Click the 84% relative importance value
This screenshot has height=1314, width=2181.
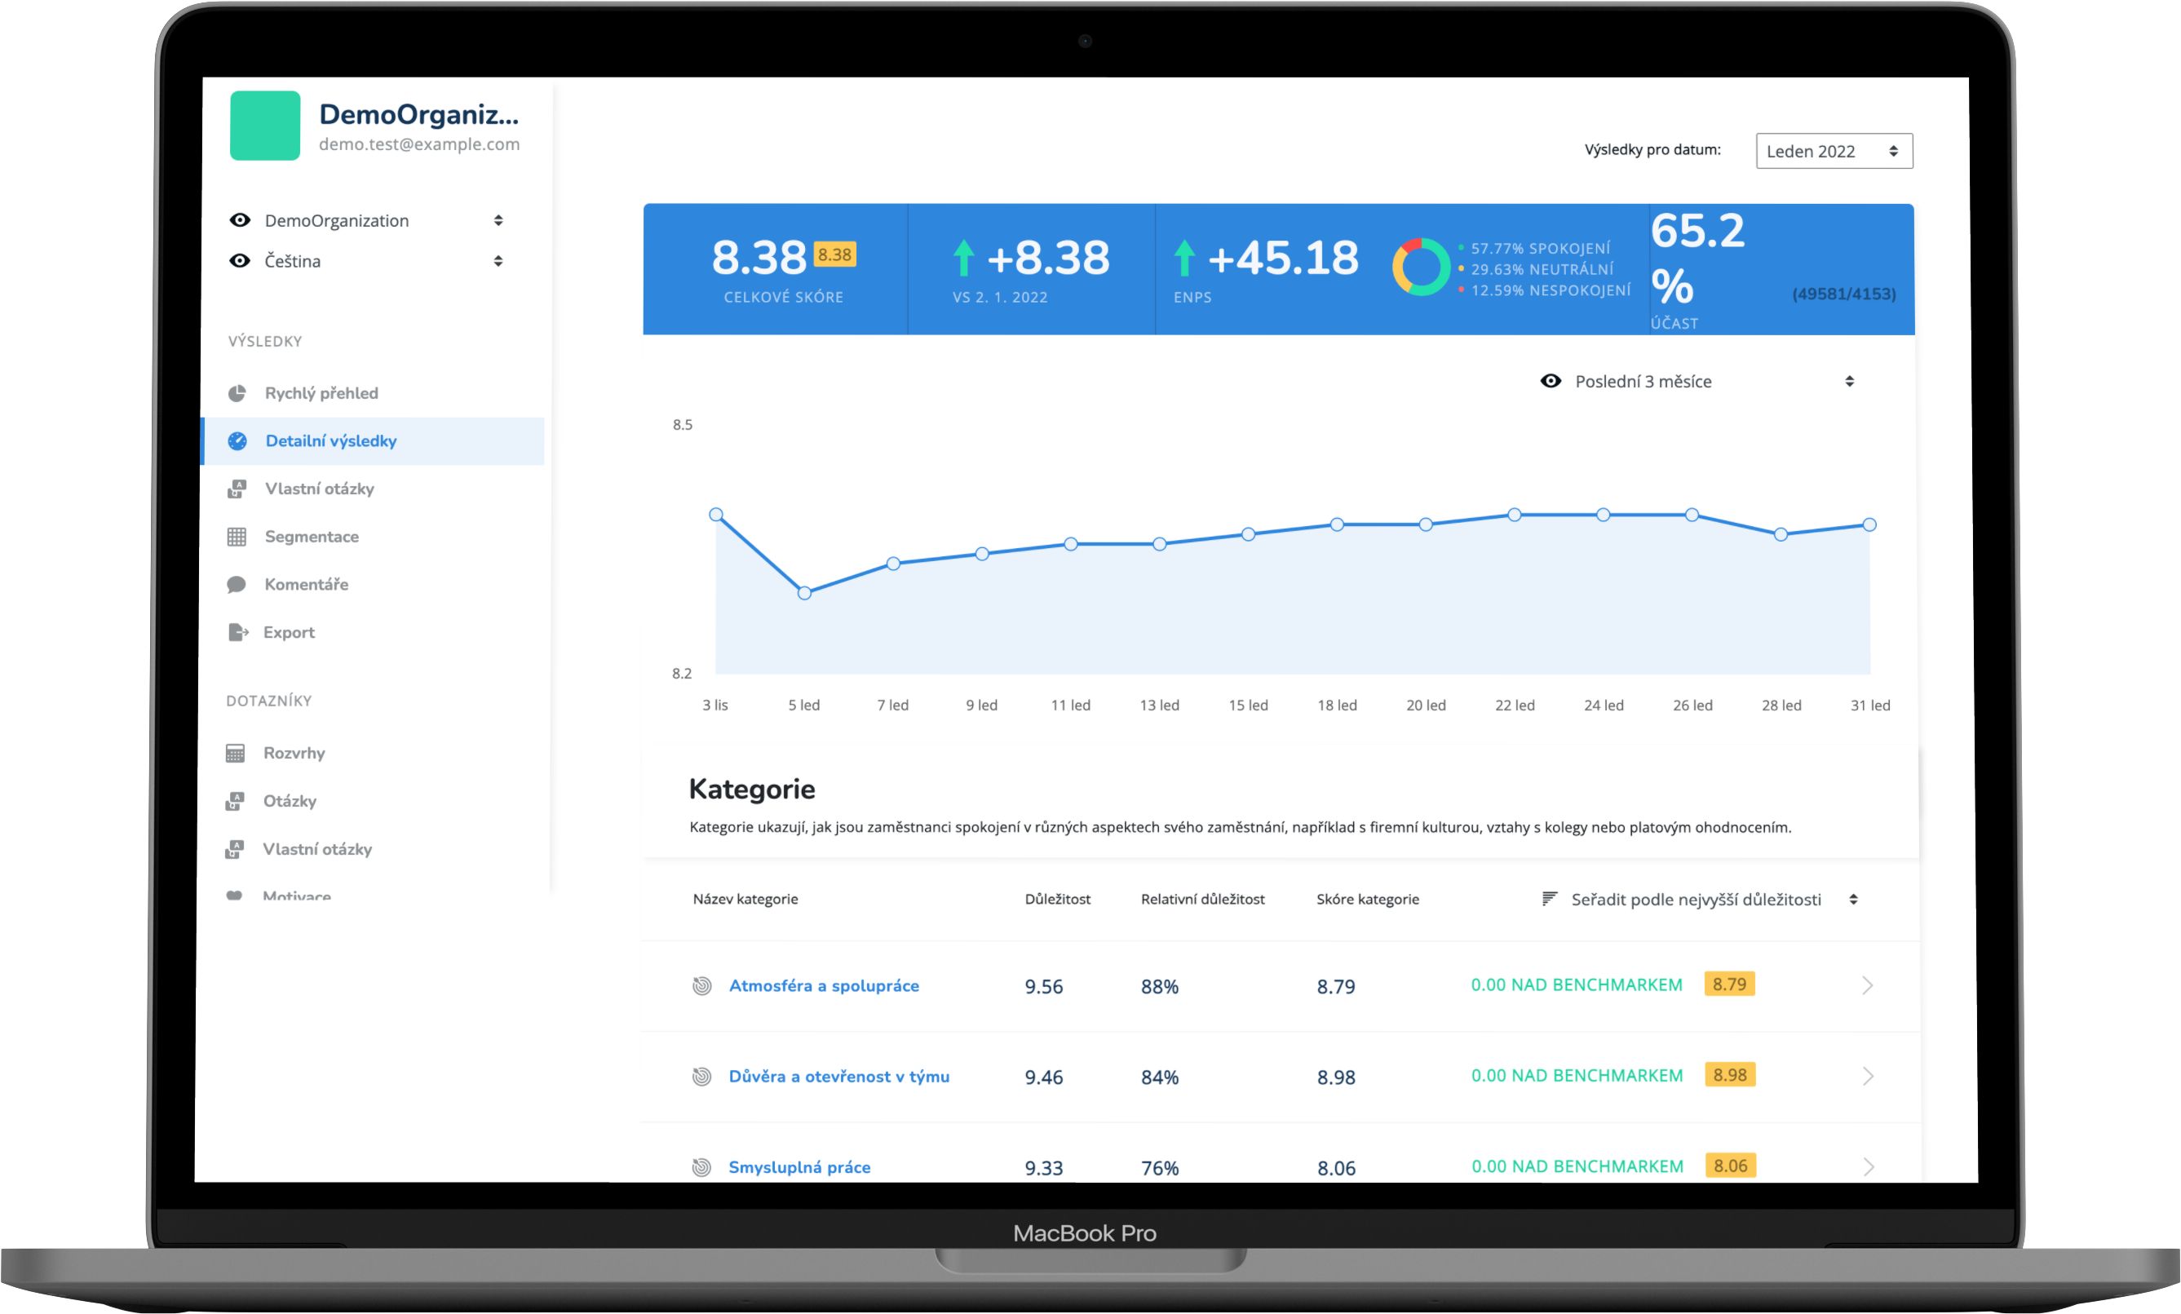(x=1160, y=1077)
